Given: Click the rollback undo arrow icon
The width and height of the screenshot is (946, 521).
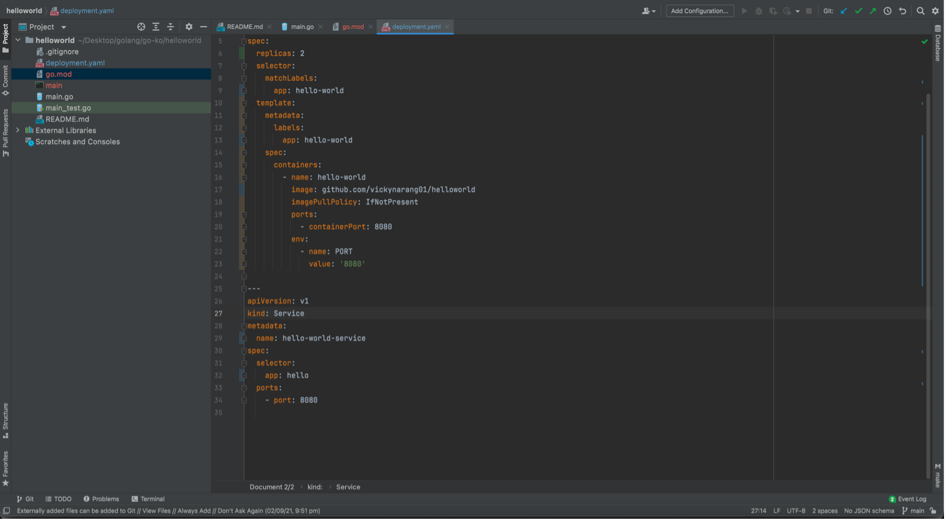Looking at the screenshot, I should coord(902,11).
